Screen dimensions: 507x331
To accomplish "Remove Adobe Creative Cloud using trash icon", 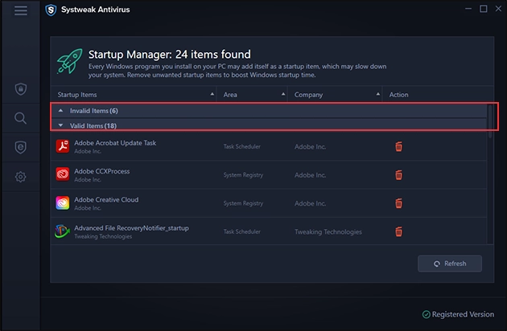I will click(398, 203).
